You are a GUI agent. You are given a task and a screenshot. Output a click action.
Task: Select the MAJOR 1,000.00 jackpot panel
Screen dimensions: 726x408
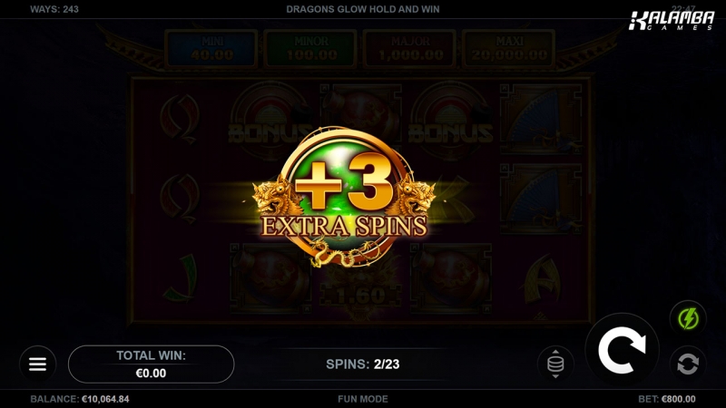[410, 50]
